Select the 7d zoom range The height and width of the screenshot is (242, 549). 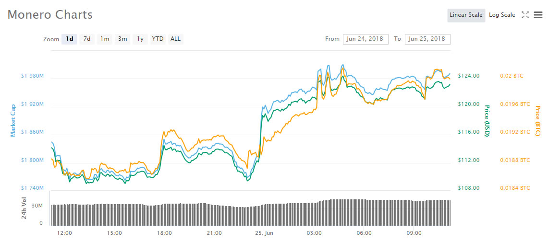tap(87, 39)
